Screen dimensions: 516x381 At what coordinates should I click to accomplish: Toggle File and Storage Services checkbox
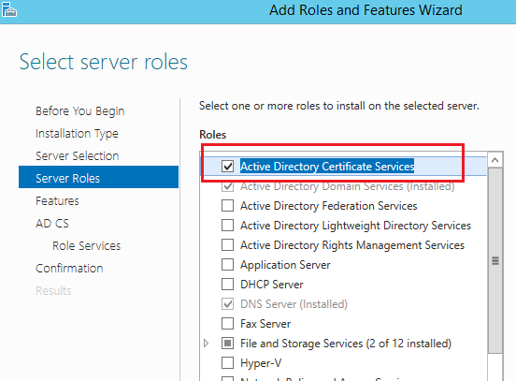(227, 344)
